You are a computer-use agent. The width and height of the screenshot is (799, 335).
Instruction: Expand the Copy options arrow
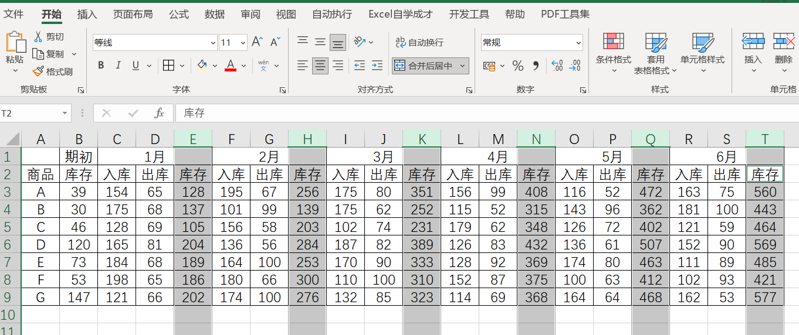[74, 54]
